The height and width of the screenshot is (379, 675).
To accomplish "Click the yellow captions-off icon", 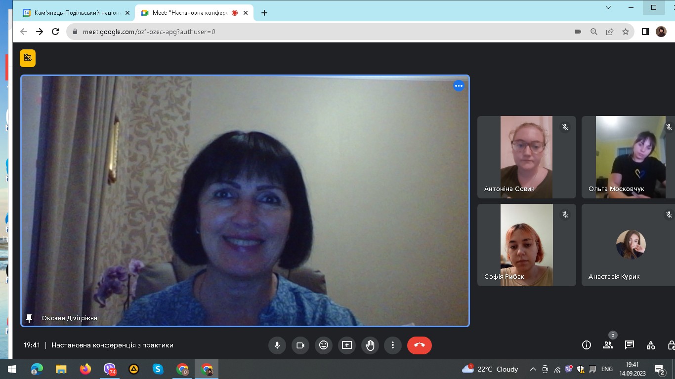I will tap(28, 58).
